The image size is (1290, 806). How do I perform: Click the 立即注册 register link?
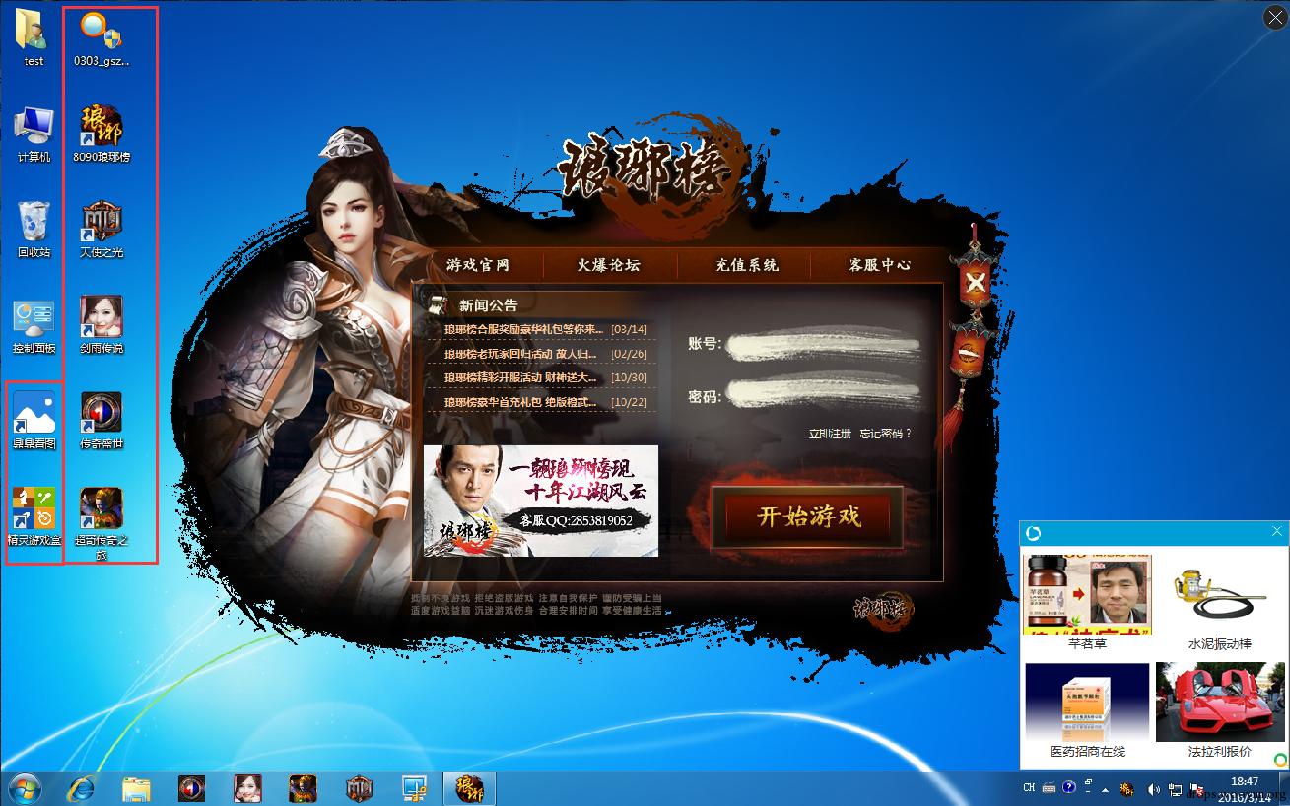click(829, 434)
